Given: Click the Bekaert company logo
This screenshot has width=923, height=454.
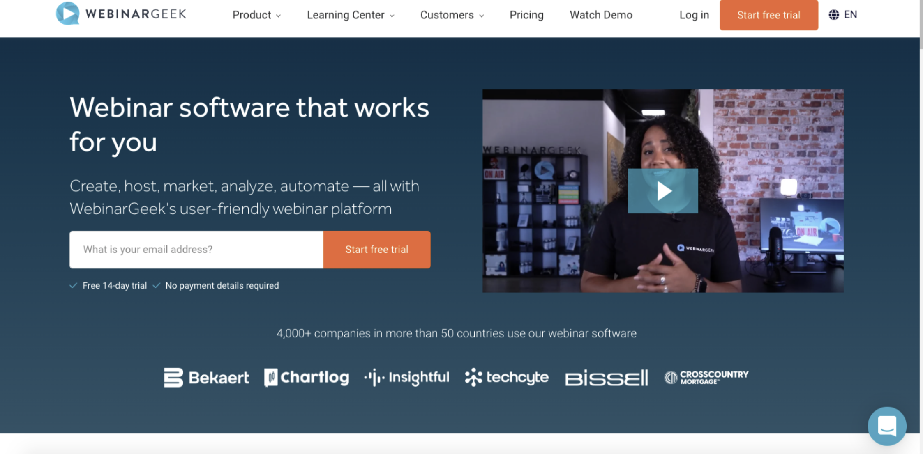Looking at the screenshot, I should tap(206, 377).
